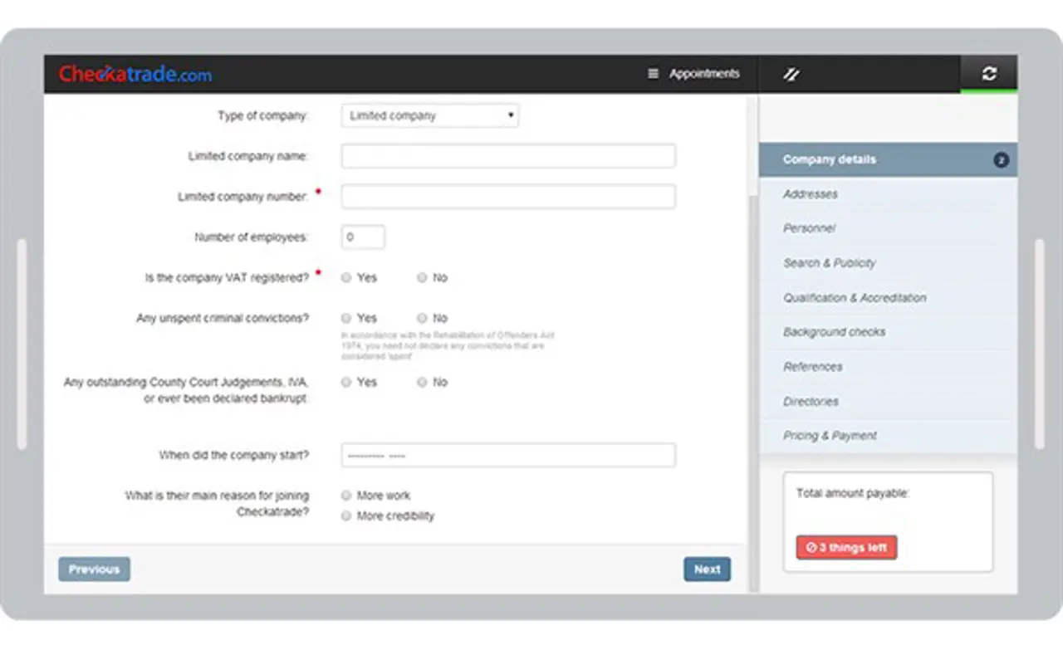
Task: Switch to Background checks section
Action: click(834, 332)
